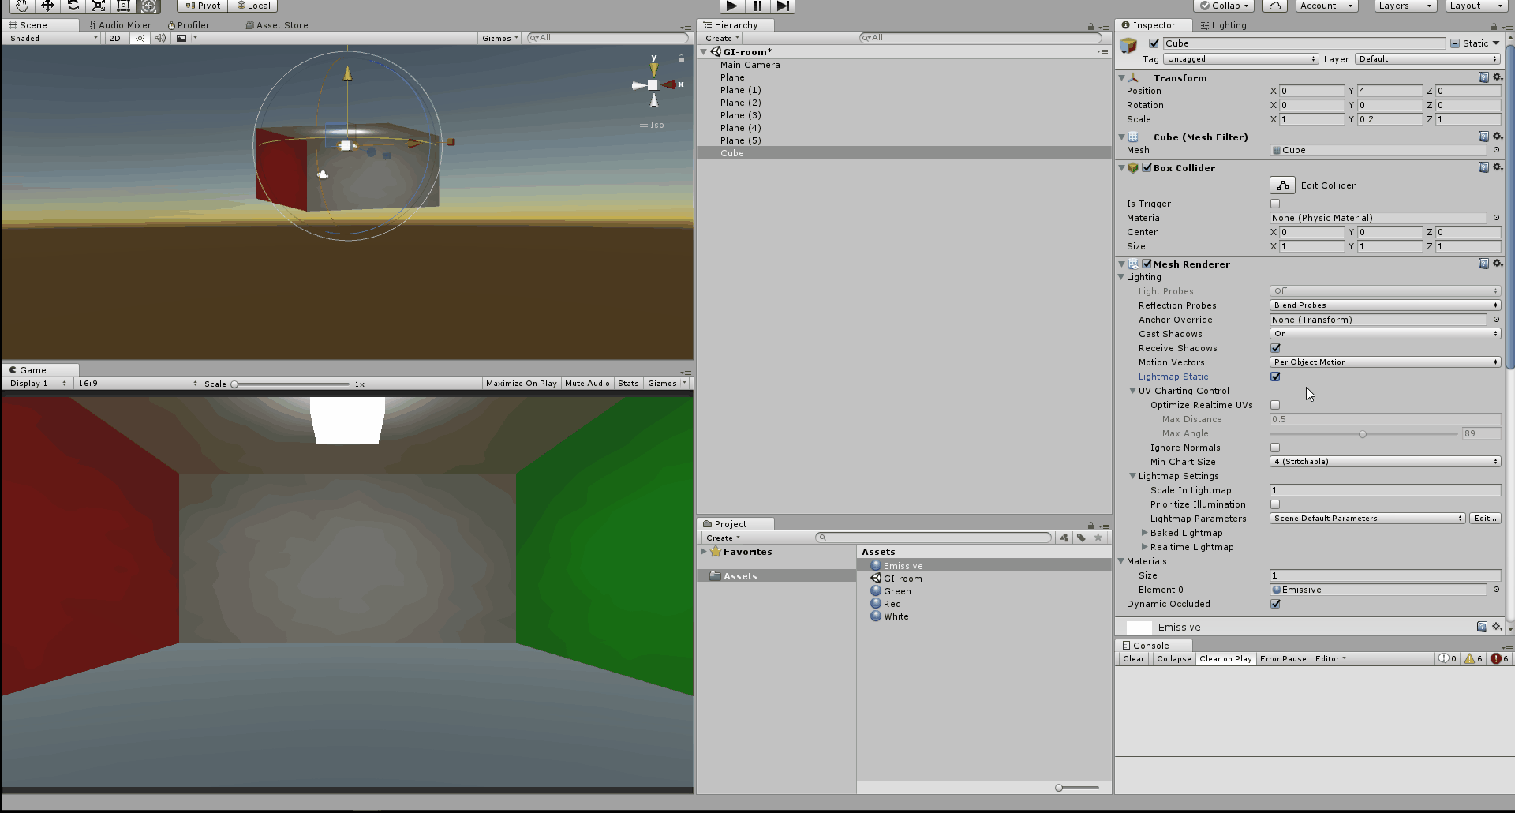
Task: Select the Rotate tool in toolbar
Action: click(73, 6)
